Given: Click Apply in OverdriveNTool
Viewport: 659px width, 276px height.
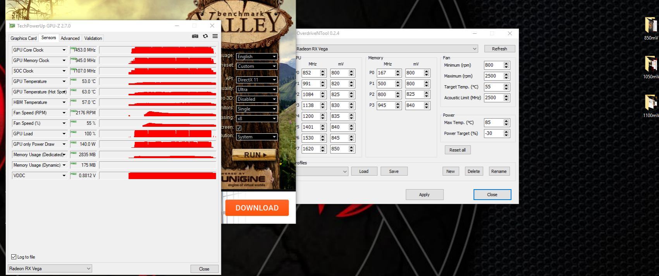Looking at the screenshot, I should pyautogui.click(x=424, y=195).
